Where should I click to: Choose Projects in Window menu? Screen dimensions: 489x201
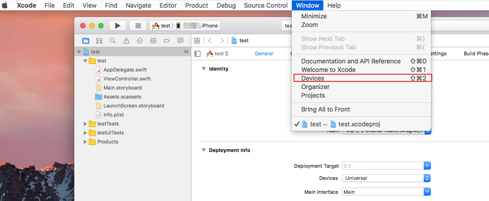tap(362, 95)
